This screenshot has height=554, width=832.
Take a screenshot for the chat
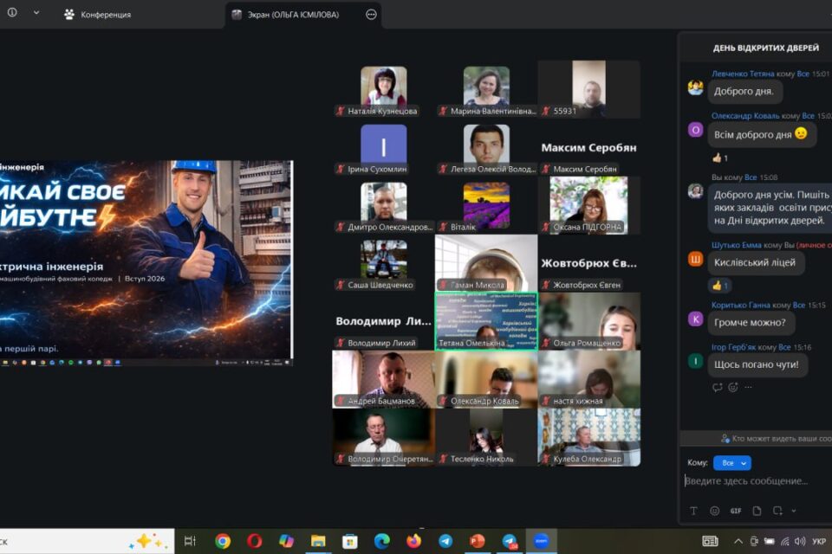click(x=777, y=511)
